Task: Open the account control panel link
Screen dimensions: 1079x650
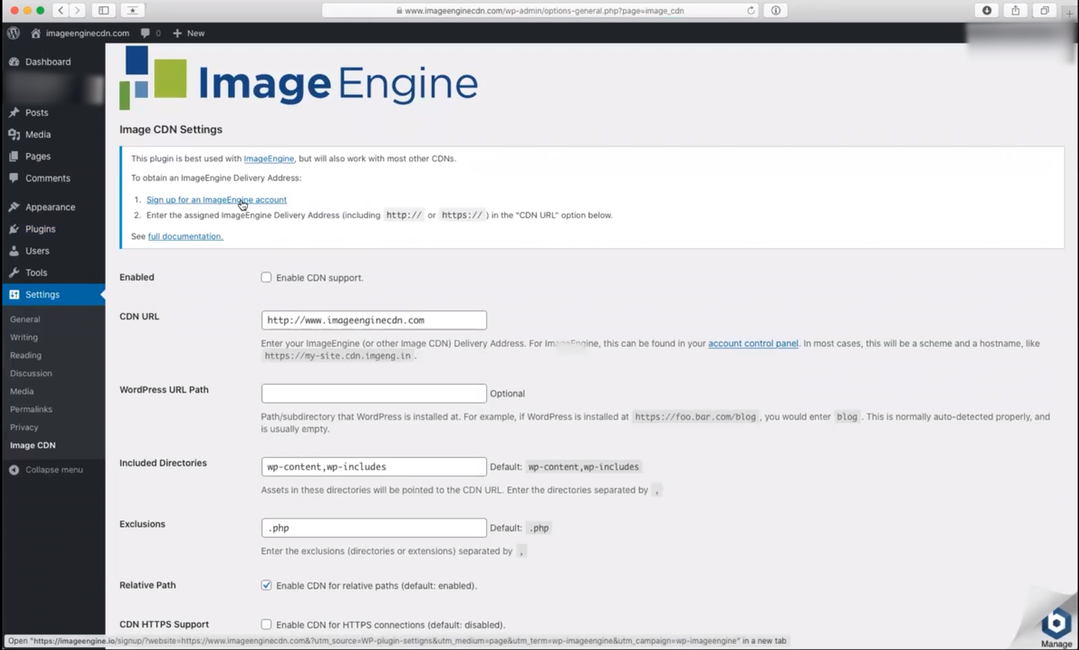Action: 753,343
